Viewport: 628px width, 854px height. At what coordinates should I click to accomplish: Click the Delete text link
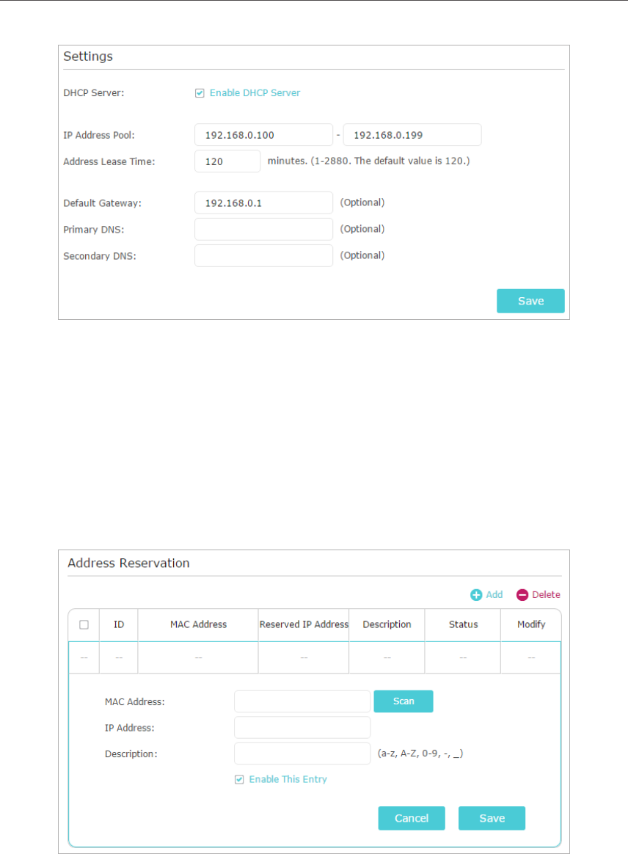click(x=546, y=595)
